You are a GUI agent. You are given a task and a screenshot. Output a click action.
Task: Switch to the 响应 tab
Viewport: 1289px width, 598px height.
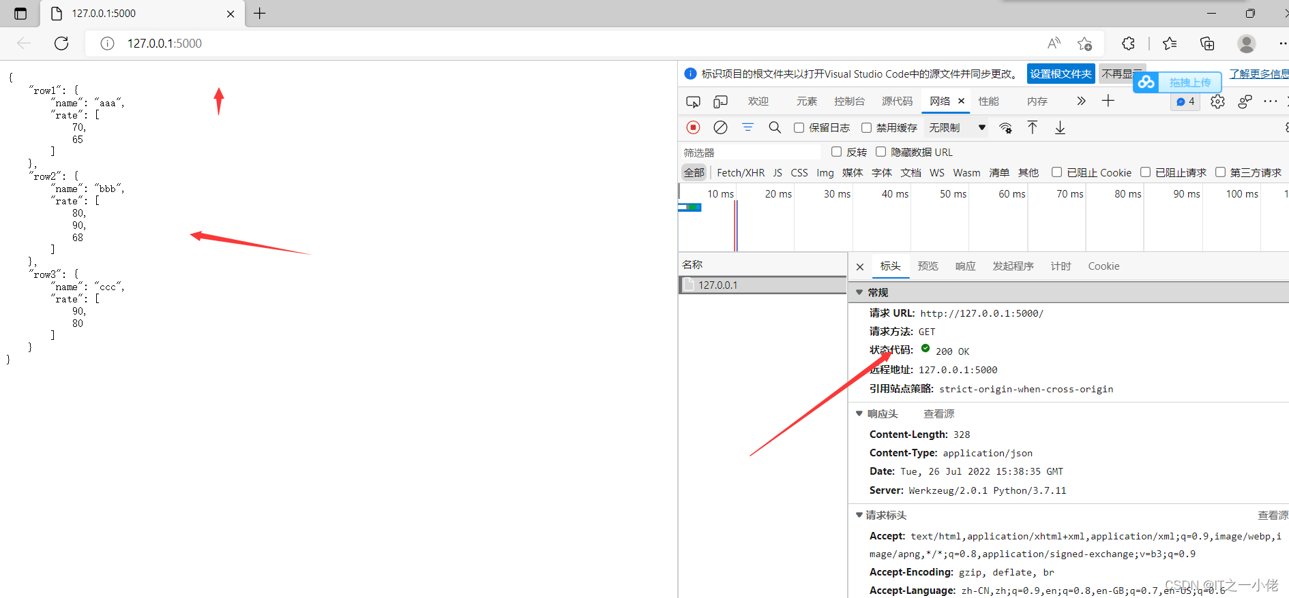965,266
